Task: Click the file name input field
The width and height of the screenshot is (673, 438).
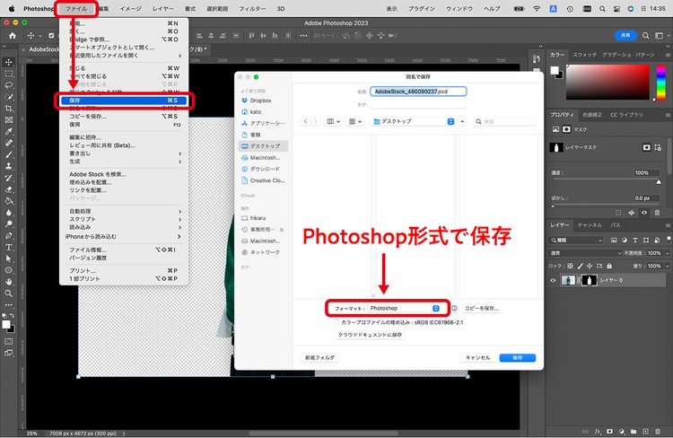Action: [418, 92]
